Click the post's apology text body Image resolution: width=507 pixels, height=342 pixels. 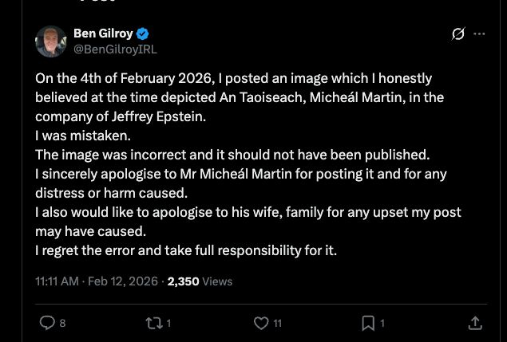(240, 174)
